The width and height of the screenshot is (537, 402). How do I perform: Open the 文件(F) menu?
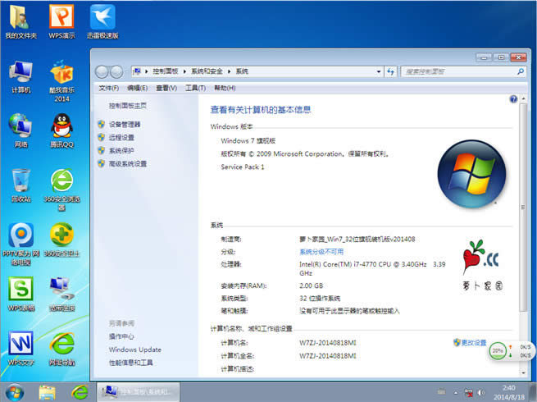[x=109, y=88]
